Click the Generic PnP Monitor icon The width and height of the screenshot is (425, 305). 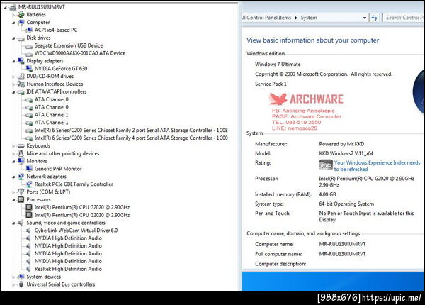(29, 169)
